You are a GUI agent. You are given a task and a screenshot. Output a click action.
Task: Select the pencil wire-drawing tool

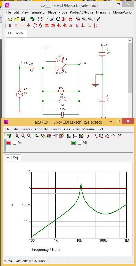click(x=98, y=19)
